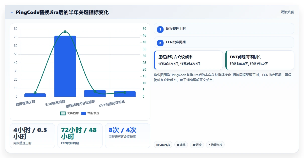Click the 72小时 / 48小时 stat card
This screenshot has width=304, height=158.
80,136
